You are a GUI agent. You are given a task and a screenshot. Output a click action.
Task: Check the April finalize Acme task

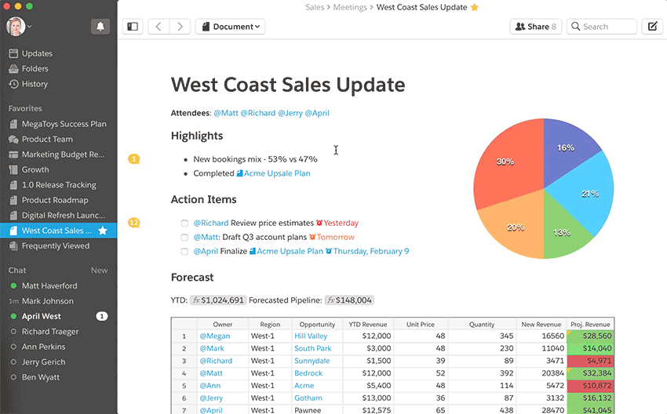tap(184, 252)
